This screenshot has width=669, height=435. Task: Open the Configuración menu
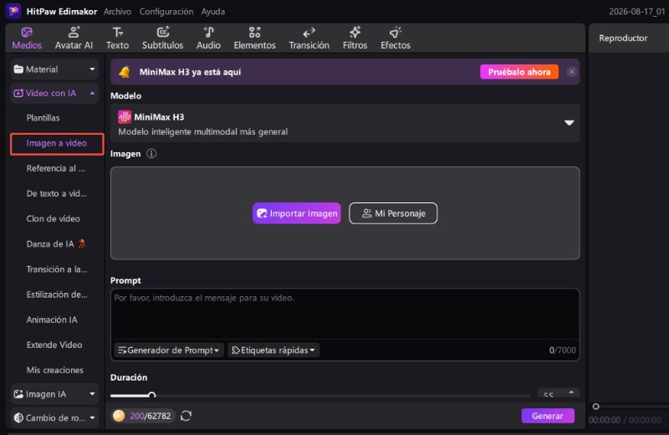(166, 12)
